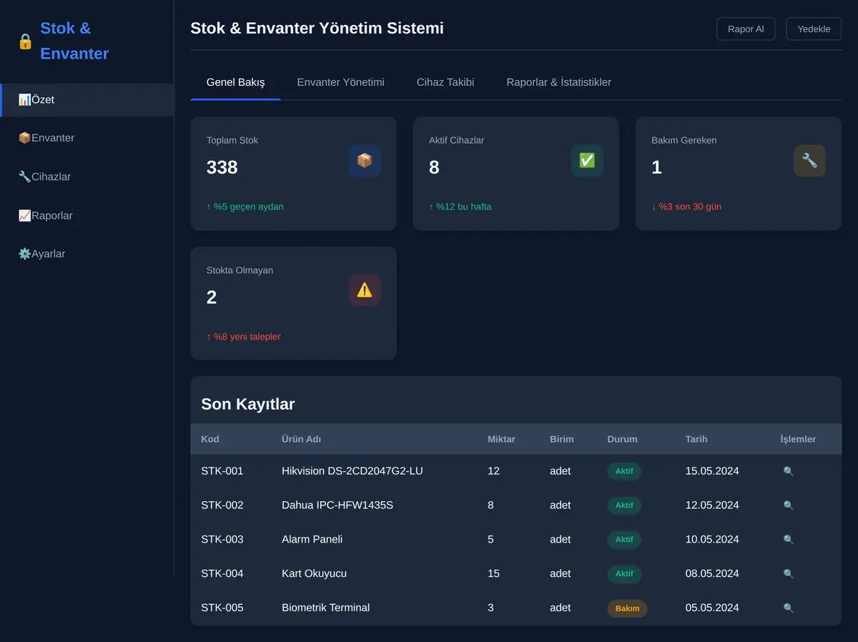Open Özet in the sidebar
This screenshot has height=642, width=858.
[x=87, y=100]
